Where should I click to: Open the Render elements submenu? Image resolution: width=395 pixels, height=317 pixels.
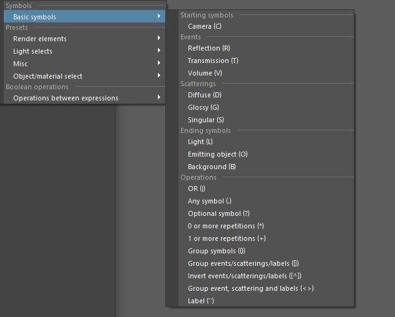84,39
